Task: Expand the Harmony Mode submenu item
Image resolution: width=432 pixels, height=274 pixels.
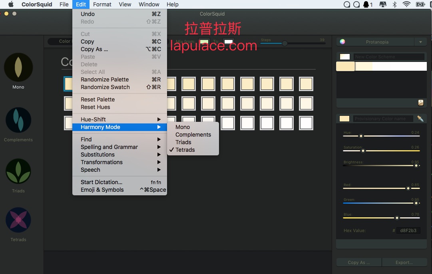Action: [119, 127]
